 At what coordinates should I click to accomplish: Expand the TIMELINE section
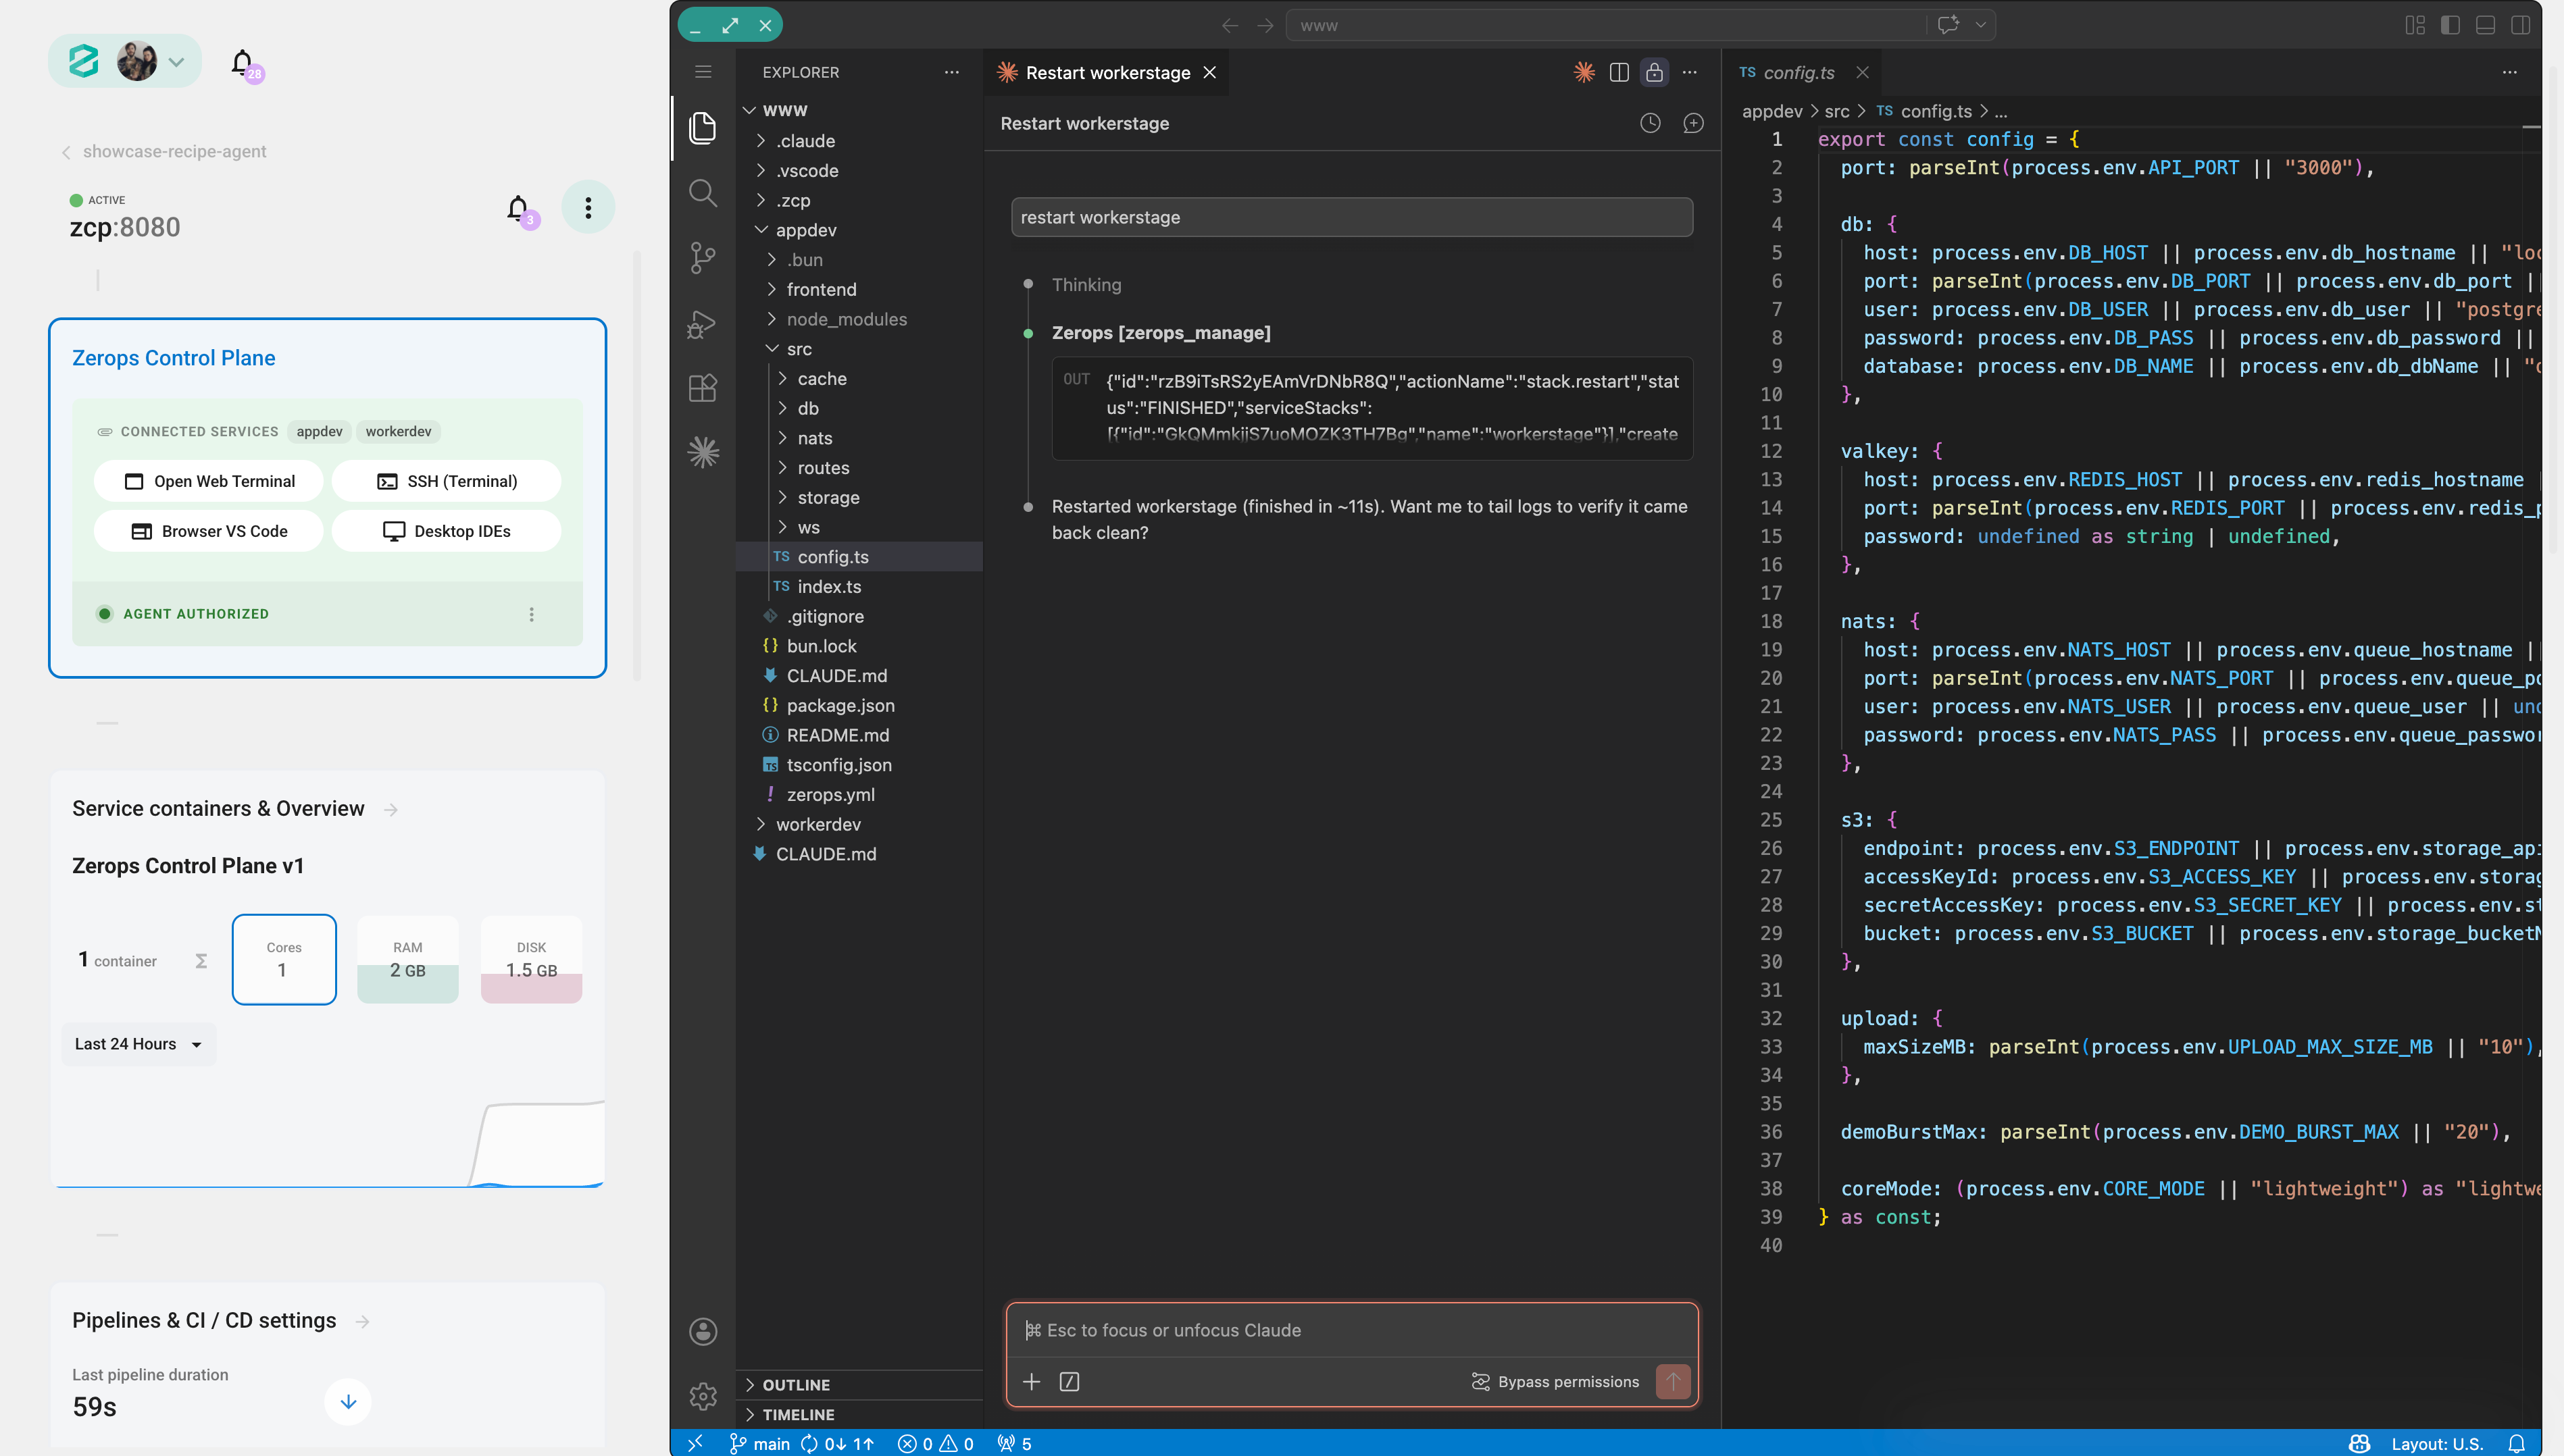click(x=859, y=1414)
